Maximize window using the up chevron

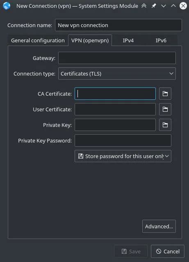(173, 6)
